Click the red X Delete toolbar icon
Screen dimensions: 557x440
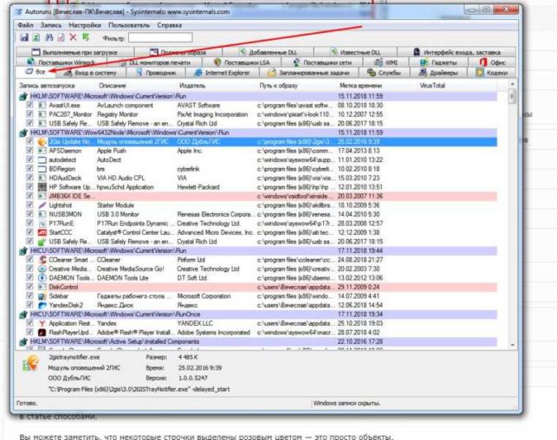click(x=73, y=37)
